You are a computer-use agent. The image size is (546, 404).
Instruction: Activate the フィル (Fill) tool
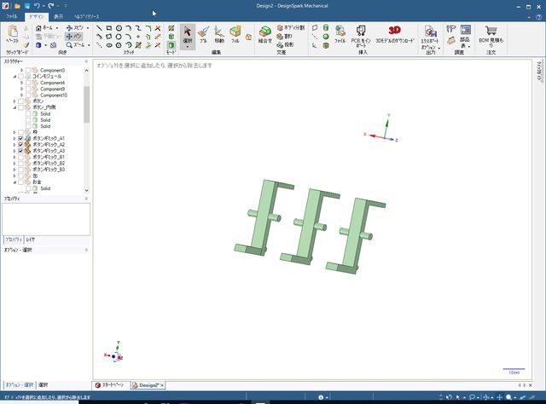pos(235,34)
